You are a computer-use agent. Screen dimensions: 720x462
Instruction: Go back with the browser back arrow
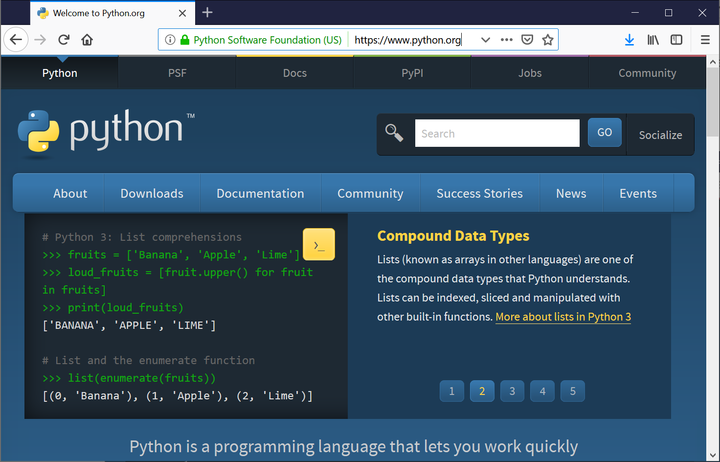(x=16, y=40)
